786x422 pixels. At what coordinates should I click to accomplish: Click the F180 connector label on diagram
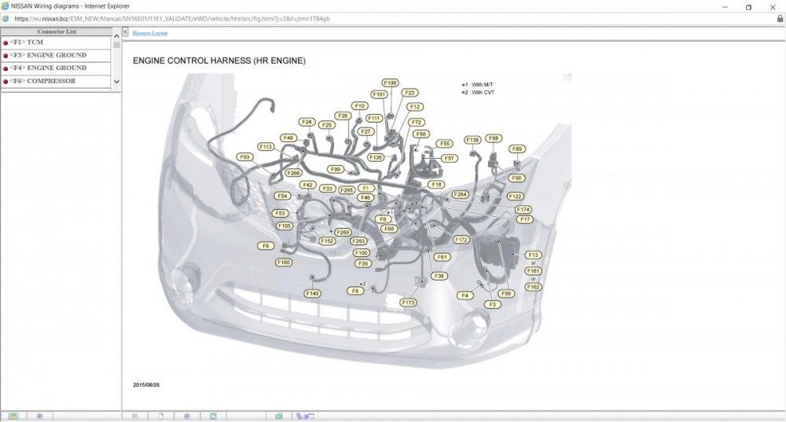pyautogui.click(x=284, y=262)
